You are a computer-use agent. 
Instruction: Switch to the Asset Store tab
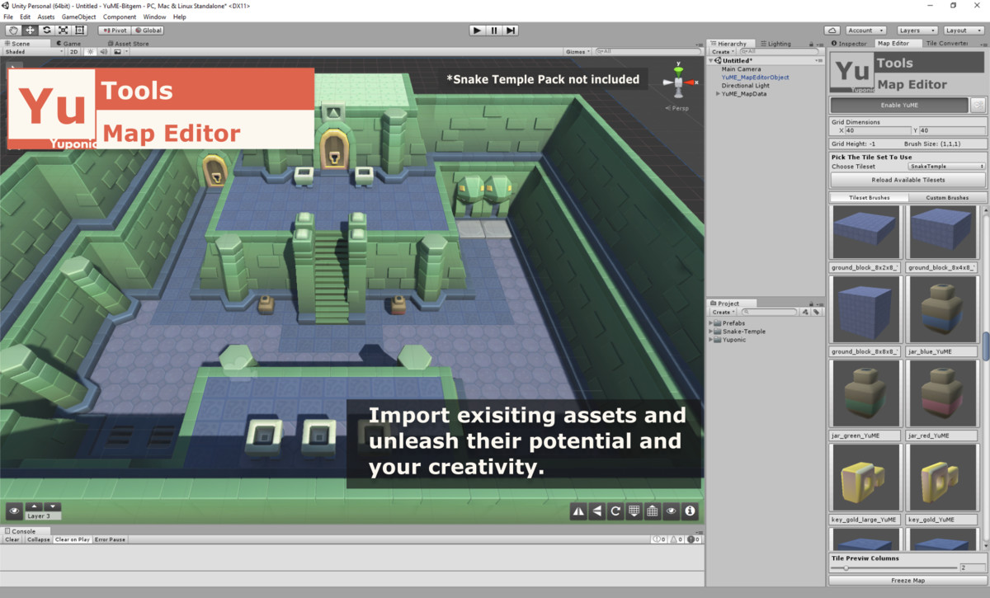[x=128, y=44]
